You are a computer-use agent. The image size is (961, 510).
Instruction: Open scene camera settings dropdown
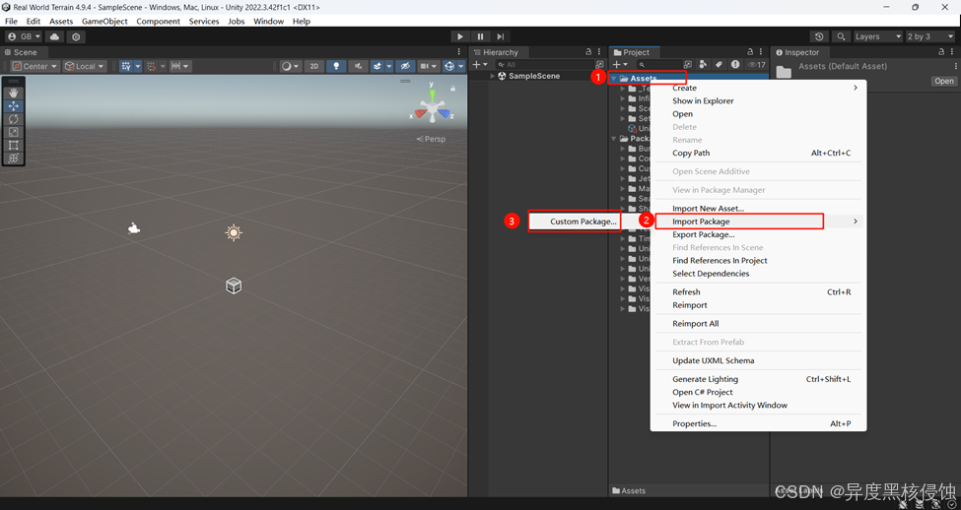pyautogui.click(x=429, y=66)
